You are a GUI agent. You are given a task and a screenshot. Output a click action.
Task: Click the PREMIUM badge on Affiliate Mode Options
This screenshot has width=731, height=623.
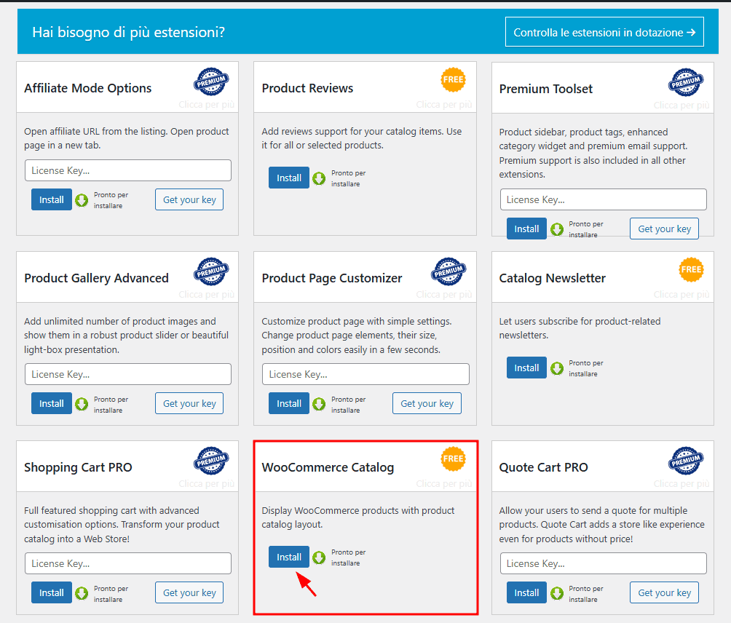coord(211,82)
